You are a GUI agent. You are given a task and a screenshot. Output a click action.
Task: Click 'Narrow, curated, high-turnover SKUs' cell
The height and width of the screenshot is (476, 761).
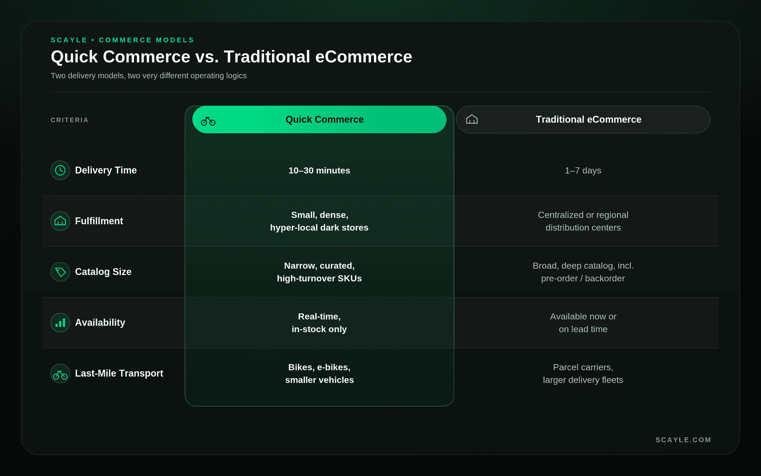pos(319,272)
